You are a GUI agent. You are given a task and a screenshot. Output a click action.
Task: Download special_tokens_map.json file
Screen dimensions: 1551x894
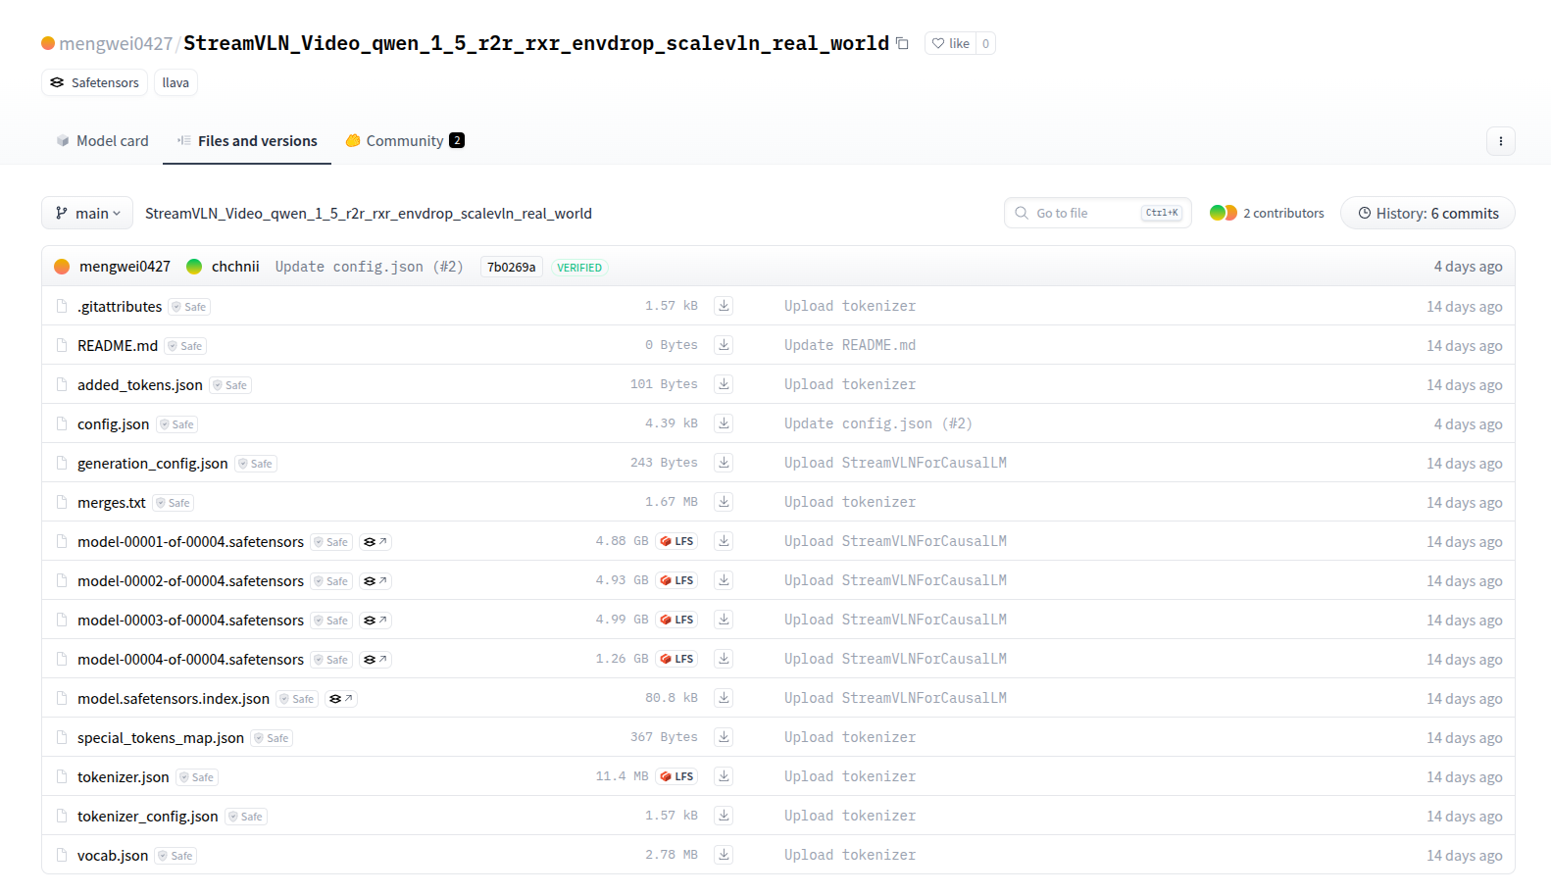pyautogui.click(x=724, y=737)
